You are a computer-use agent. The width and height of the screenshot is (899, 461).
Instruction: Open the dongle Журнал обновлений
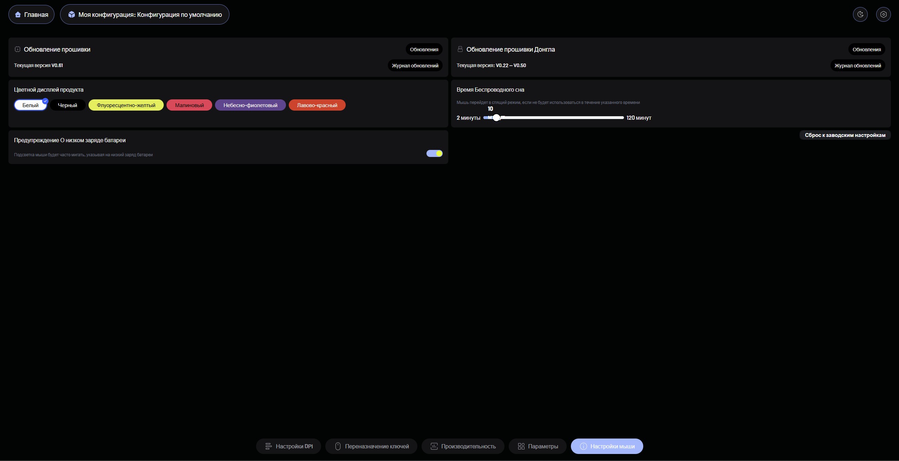857,66
